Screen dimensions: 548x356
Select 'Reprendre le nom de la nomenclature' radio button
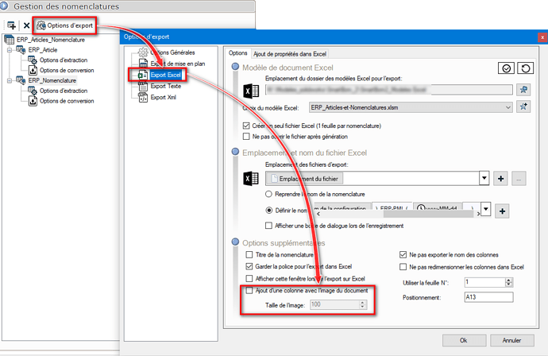pyautogui.click(x=270, y=194)
